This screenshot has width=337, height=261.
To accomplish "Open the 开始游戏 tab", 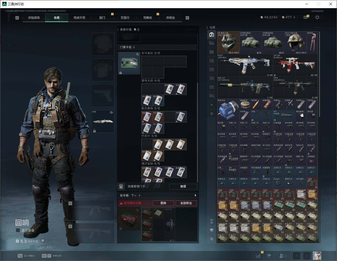I will point(34,18).
